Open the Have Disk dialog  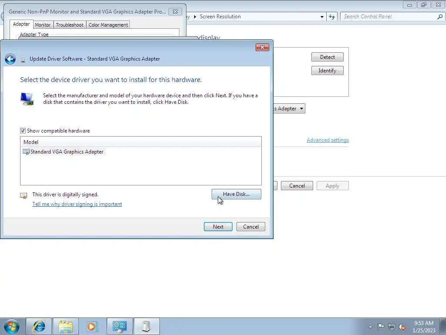coord(237,194)
